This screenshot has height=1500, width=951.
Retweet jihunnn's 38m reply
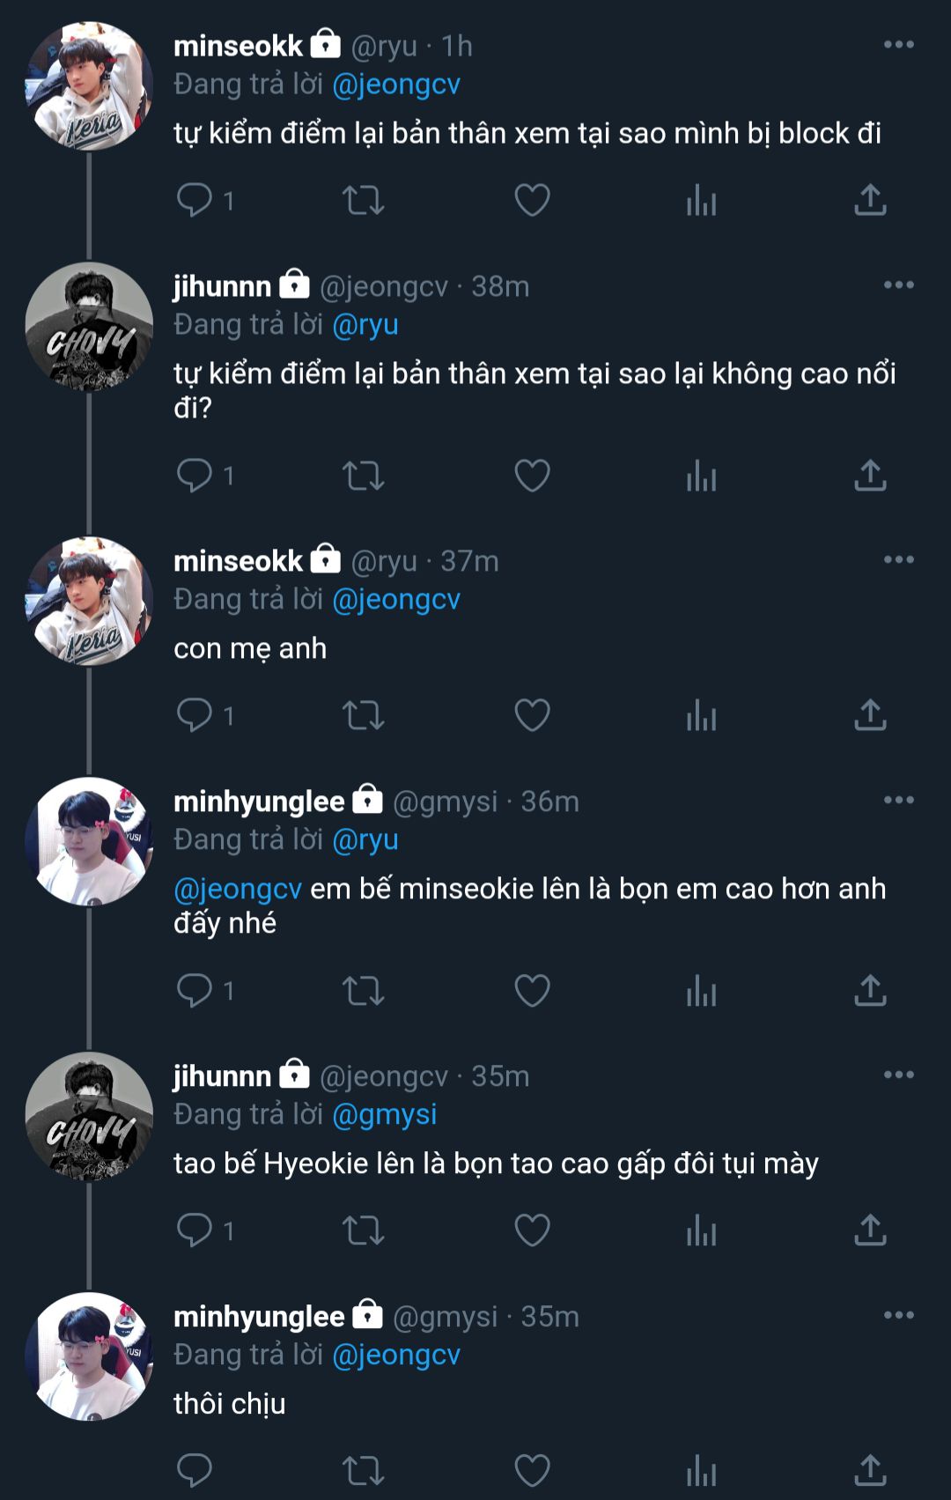pos(363,476)
